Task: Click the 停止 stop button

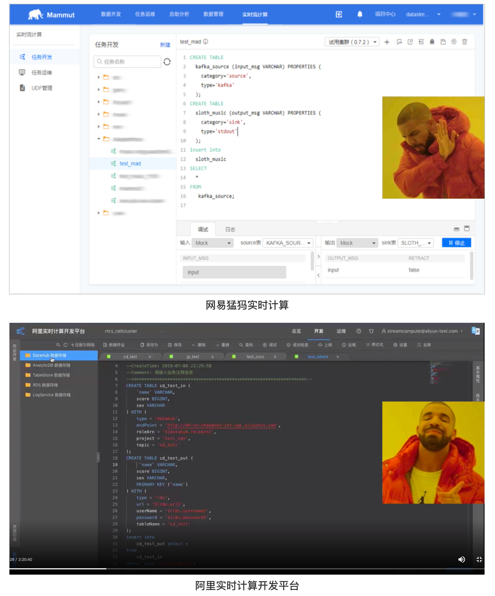Action: 456,243
